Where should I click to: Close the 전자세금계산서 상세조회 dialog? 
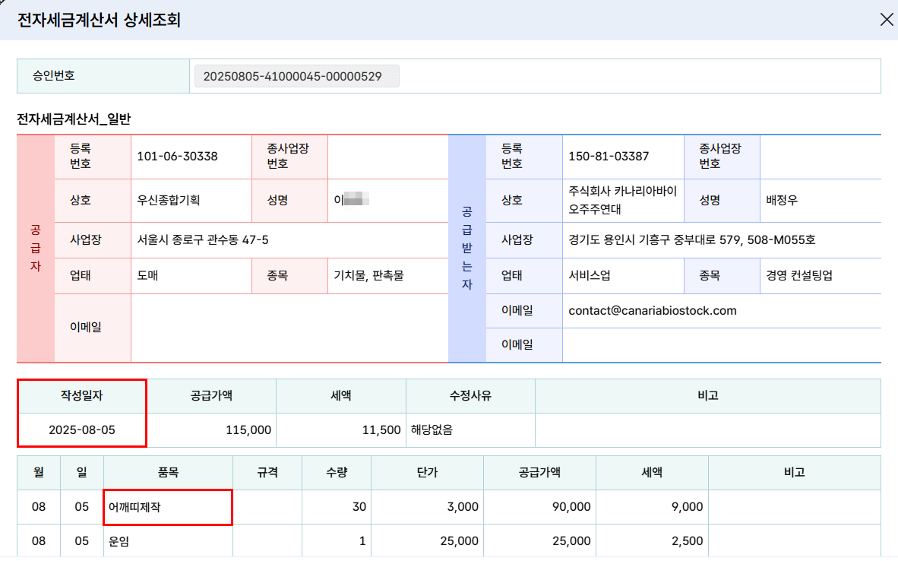pyautogui.click(x=886, y=20)
